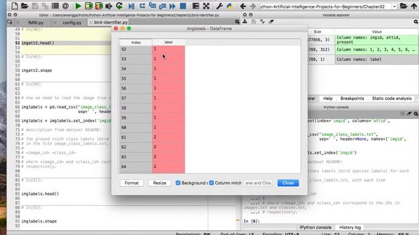Image resolution: width=419 pixels, height=235 pixels.
Task: Go back with left arrow icon
Action: (x=243, y=6)
